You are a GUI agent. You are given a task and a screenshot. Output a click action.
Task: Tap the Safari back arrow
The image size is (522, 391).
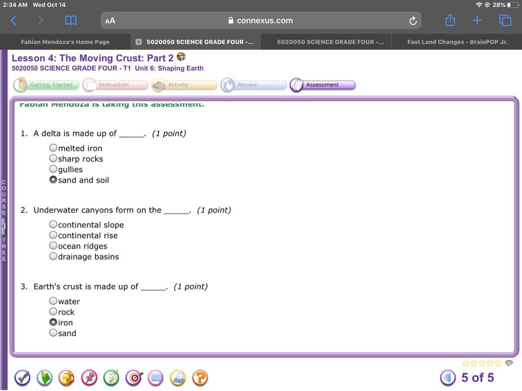click(x=13, y=20)
